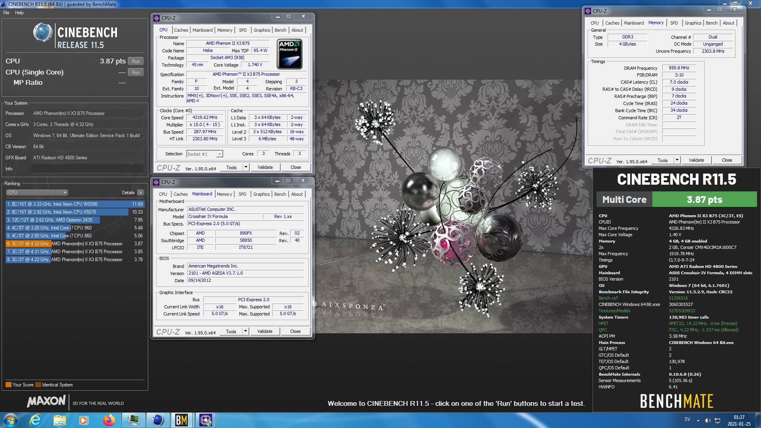Screen dimensions: 761x428
Task: Select ranking row Intel Core i7 CPU 960
Action: (75, 228)
